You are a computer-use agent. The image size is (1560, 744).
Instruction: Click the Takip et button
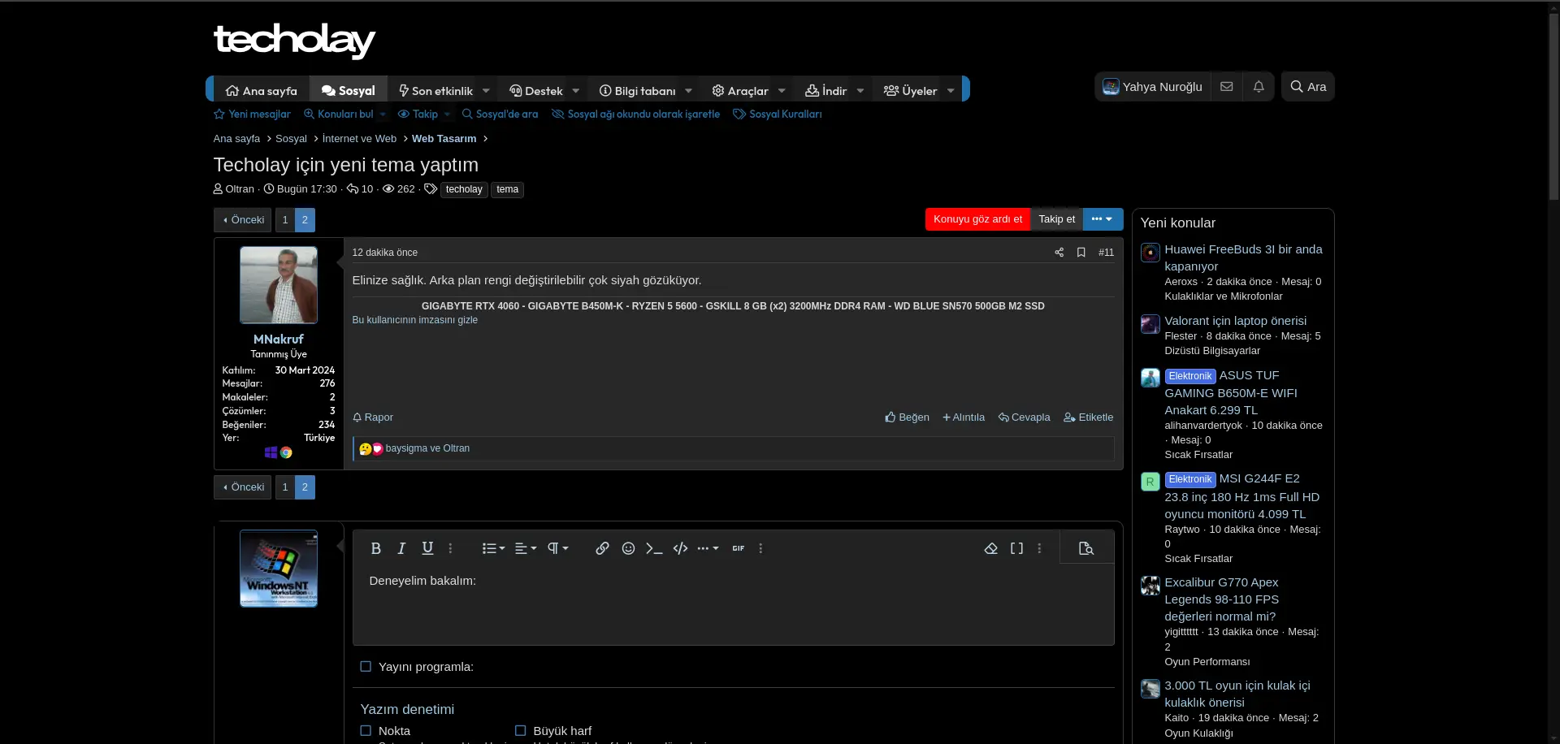click(x=1056, y=219)
